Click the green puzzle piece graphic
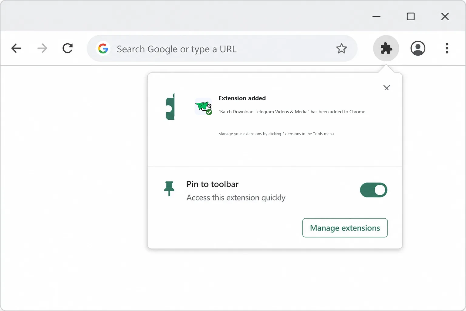Screen dimensions: 466x311 click(171, 106)
